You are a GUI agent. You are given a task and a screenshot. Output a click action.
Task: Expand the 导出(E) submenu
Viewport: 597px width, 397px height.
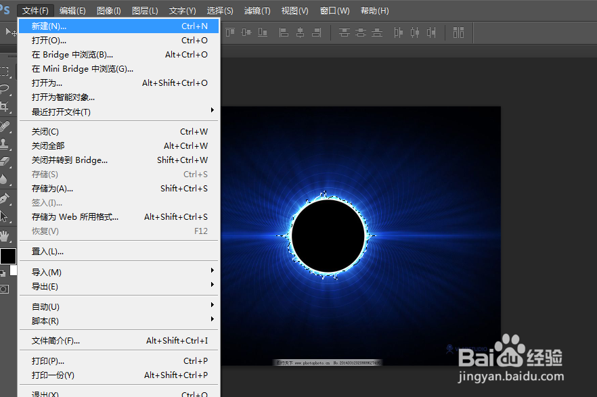pyautogui.click(x=119, y=286)
